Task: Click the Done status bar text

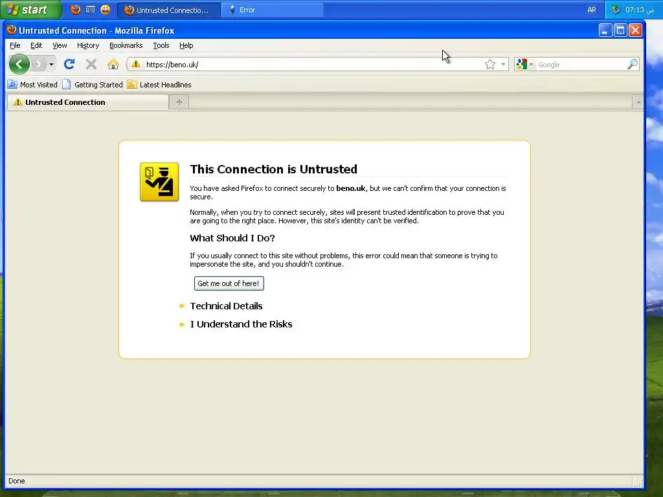Action: pos(16,481)
